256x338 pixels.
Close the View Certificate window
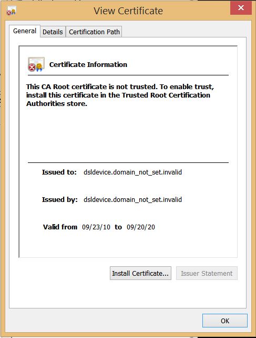tap(241, 8)
